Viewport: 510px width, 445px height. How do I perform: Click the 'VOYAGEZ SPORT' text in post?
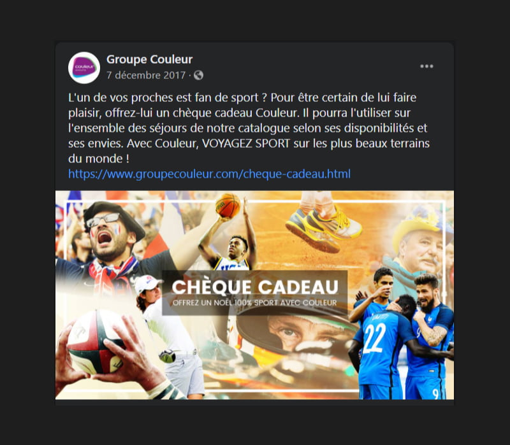[246, 143]
